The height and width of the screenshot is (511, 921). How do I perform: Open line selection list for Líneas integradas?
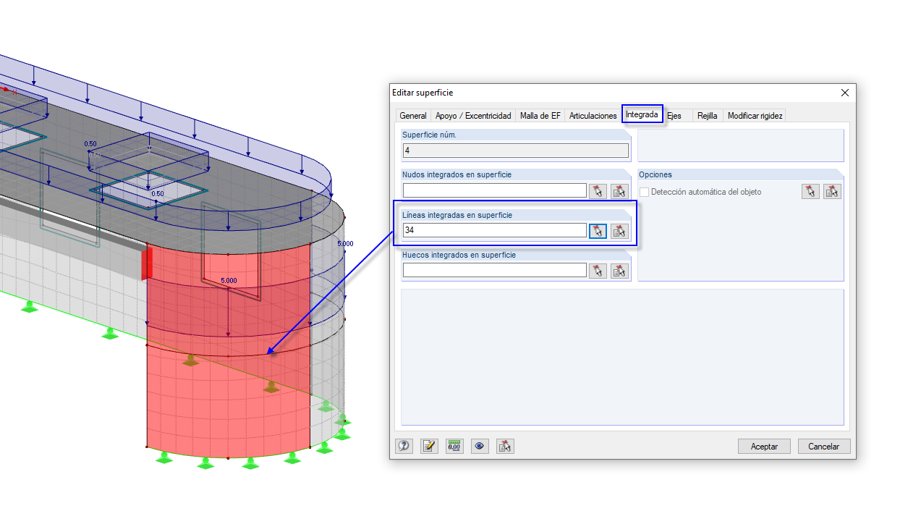tap(619, 231)
